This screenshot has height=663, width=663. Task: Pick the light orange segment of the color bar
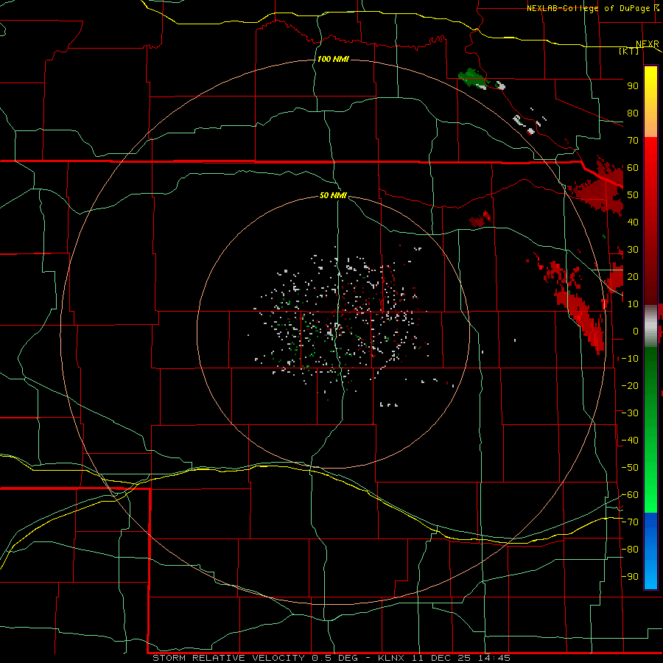(x=650, y=122)
